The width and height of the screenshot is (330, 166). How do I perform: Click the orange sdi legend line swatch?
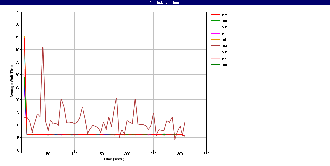point(215,40)
